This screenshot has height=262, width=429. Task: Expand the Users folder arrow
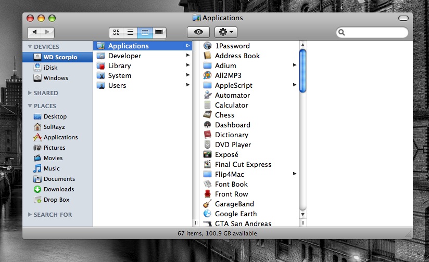coord(187,85)
